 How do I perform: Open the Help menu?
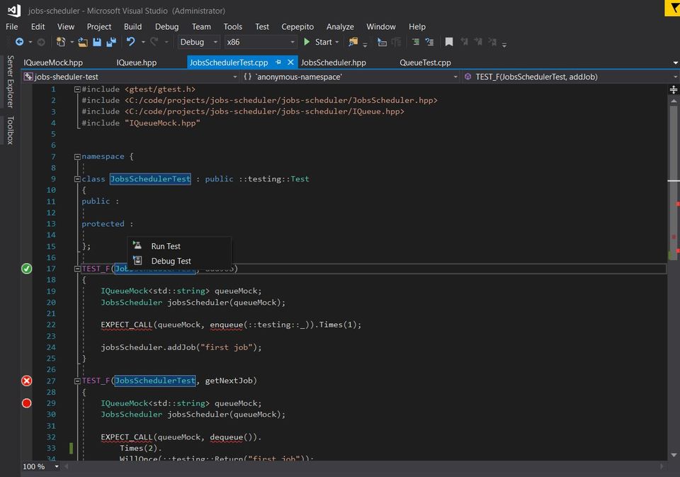pos(416,26)
